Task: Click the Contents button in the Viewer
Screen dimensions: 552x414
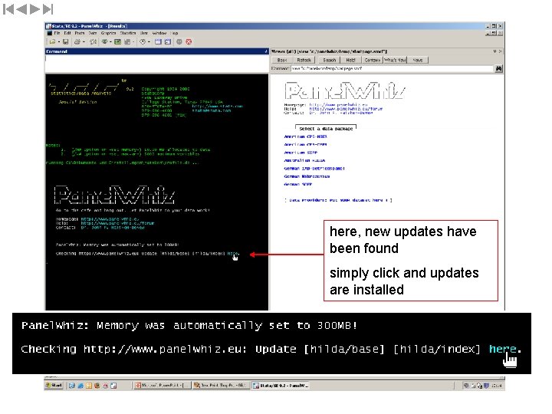Action: click(372, 61)
